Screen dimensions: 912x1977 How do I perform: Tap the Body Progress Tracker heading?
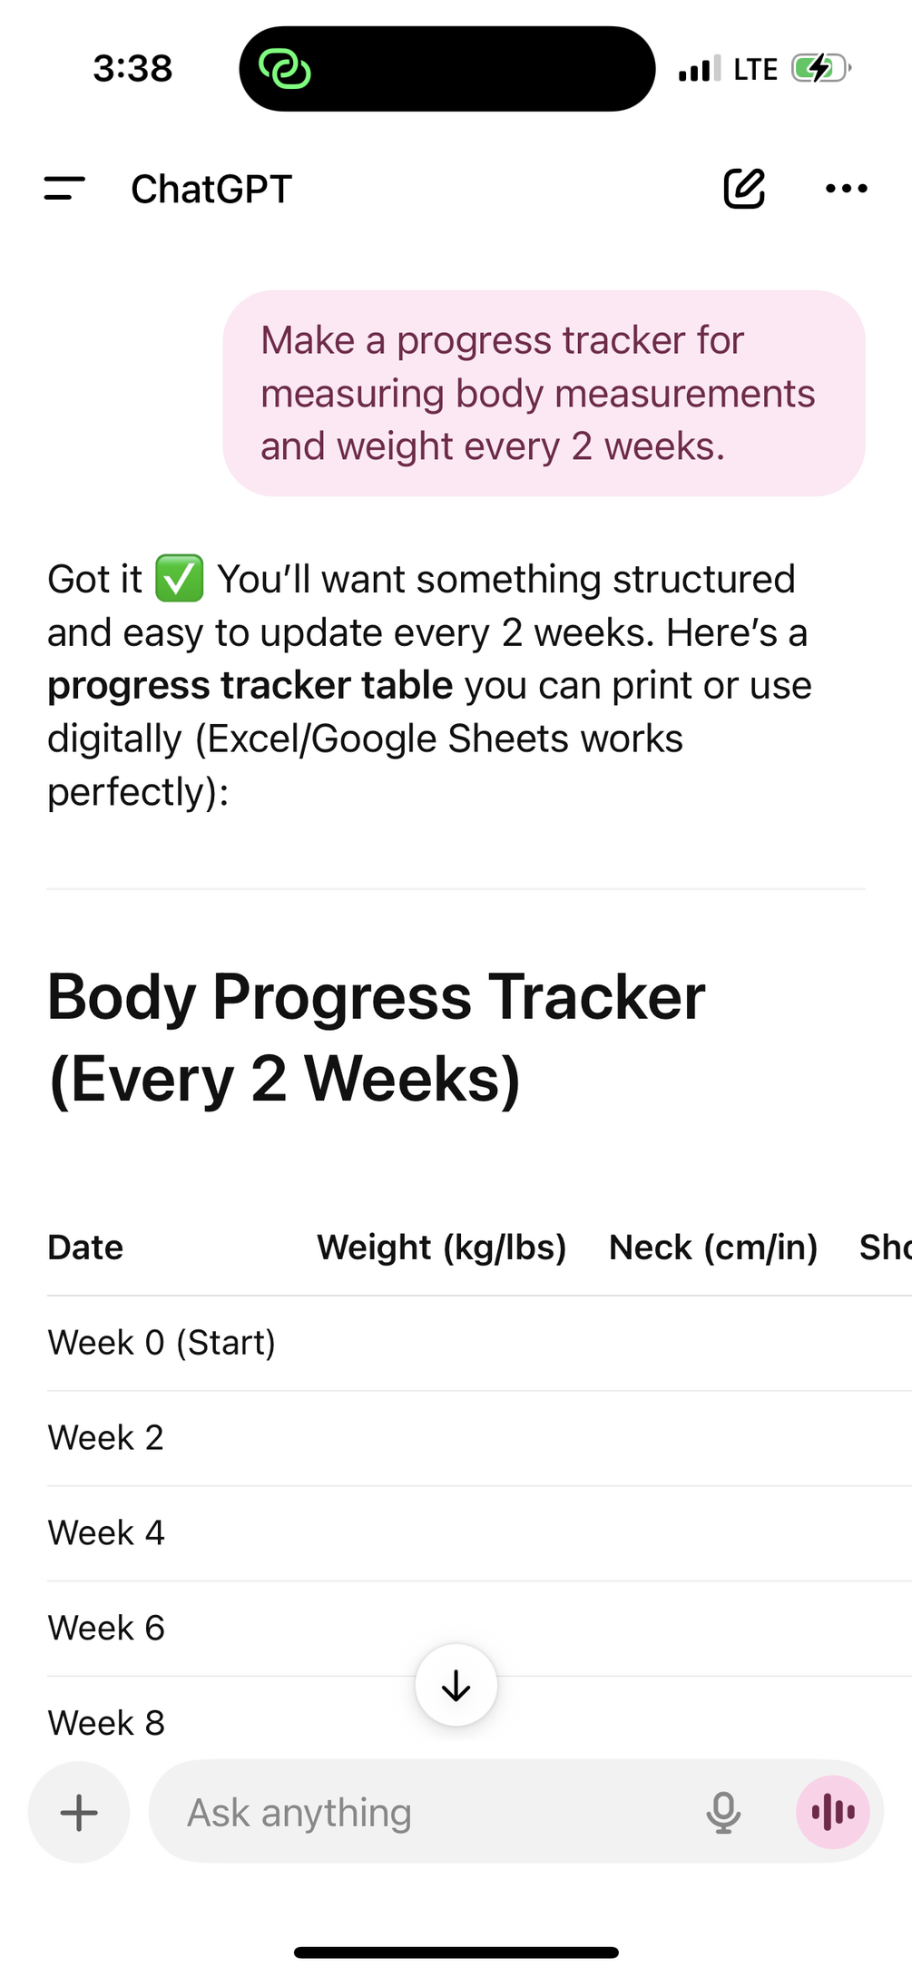(x=377, y=1038)
